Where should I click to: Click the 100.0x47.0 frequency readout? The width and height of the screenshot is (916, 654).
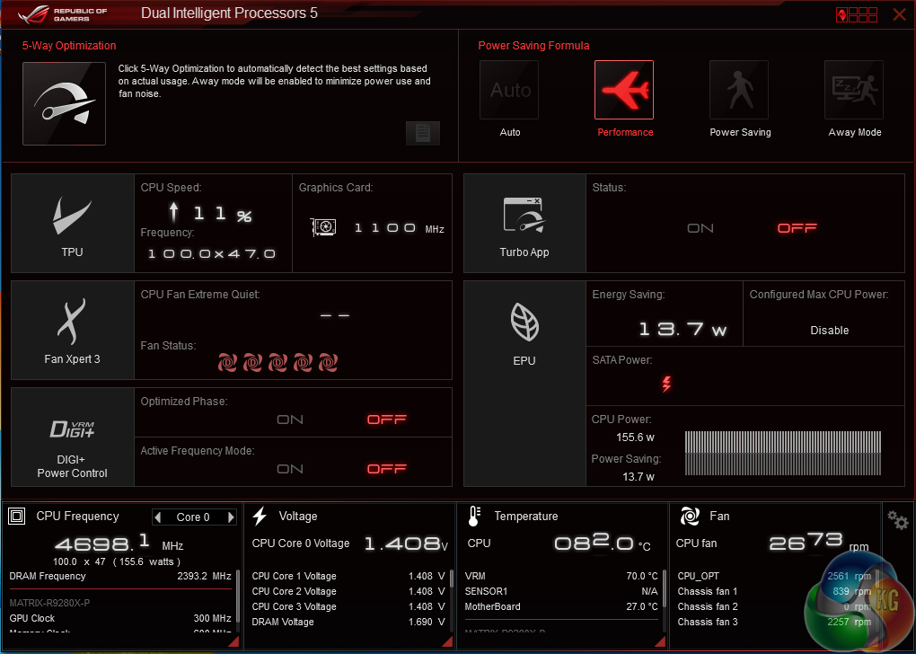(211, 253)
